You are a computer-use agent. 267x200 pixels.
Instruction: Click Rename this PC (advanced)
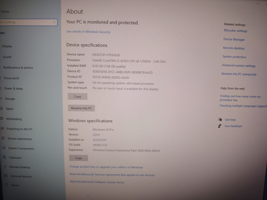(x=239, y=74)
